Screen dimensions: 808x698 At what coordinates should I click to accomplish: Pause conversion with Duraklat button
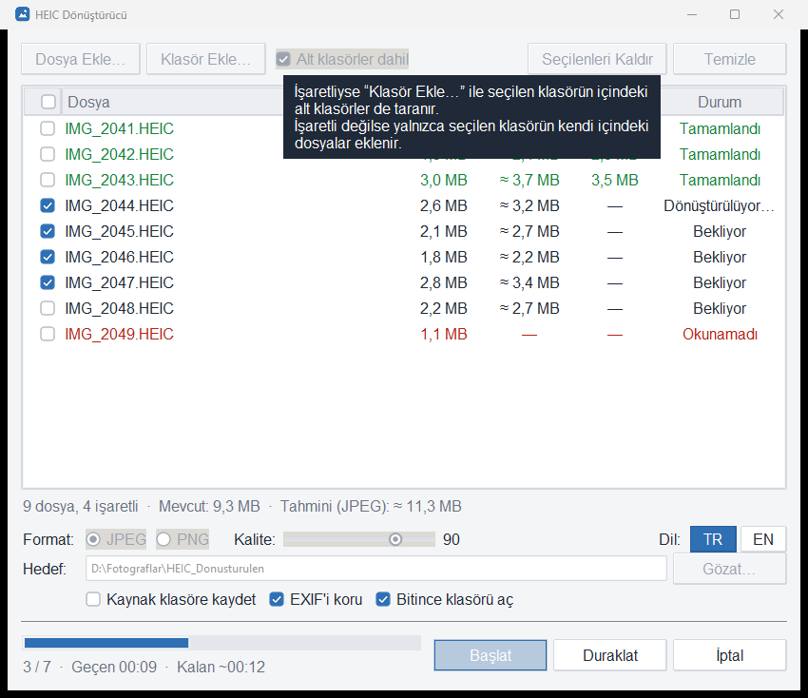click(x=610, y=655)
